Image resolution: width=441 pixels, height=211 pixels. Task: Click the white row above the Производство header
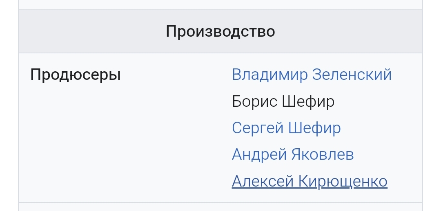[220, 4]
